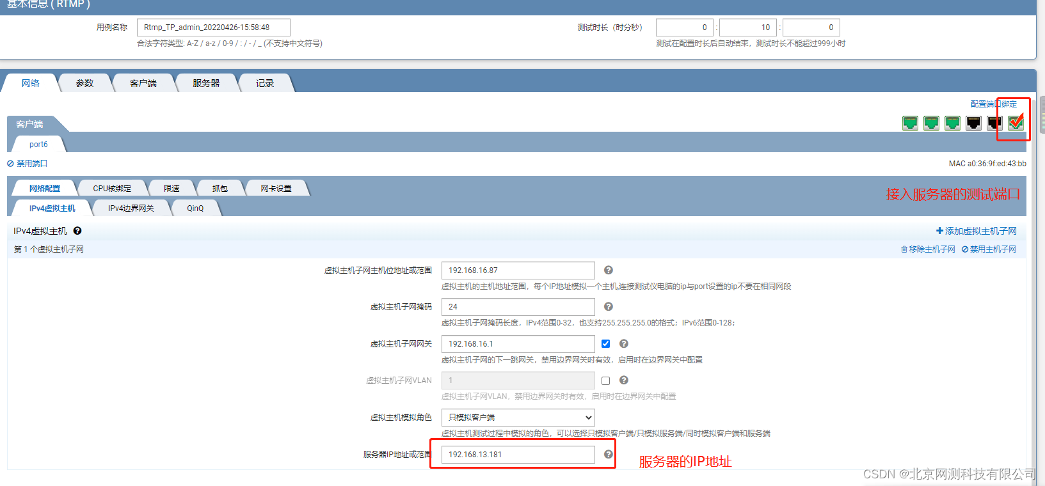Select the IPv4虚拟主机 tab
The image size is (1045, 486).
(52, 208)
